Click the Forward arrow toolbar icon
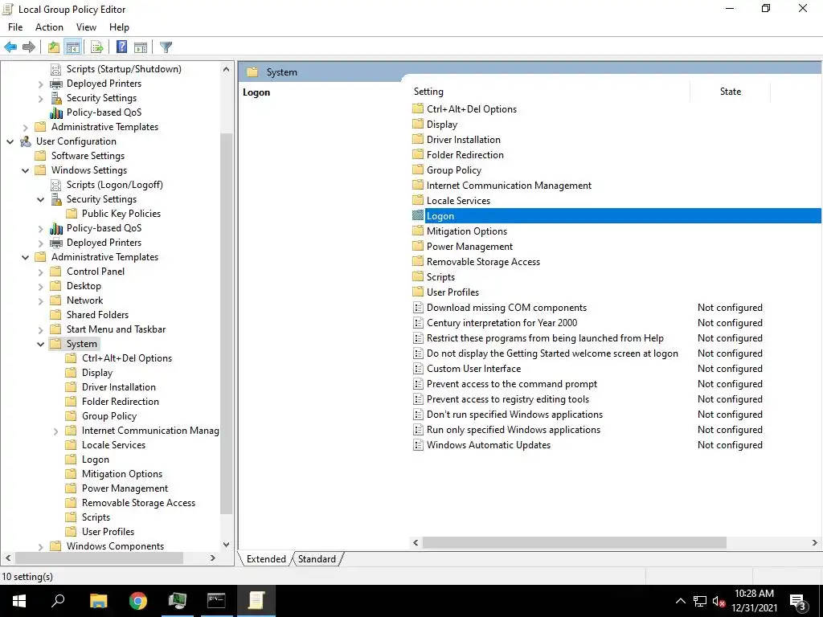Screen dimensions: 823x617 tap(29, 47)
